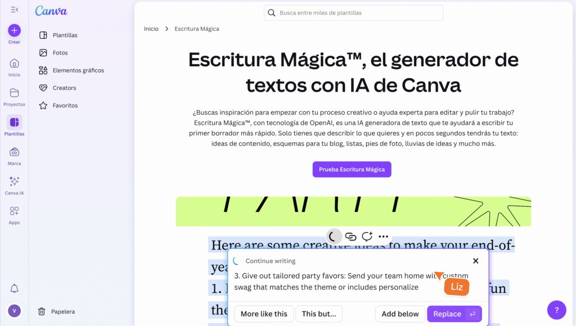Open Inicio from the left rail
Screen dimensions: 576x326
[14, 64]
